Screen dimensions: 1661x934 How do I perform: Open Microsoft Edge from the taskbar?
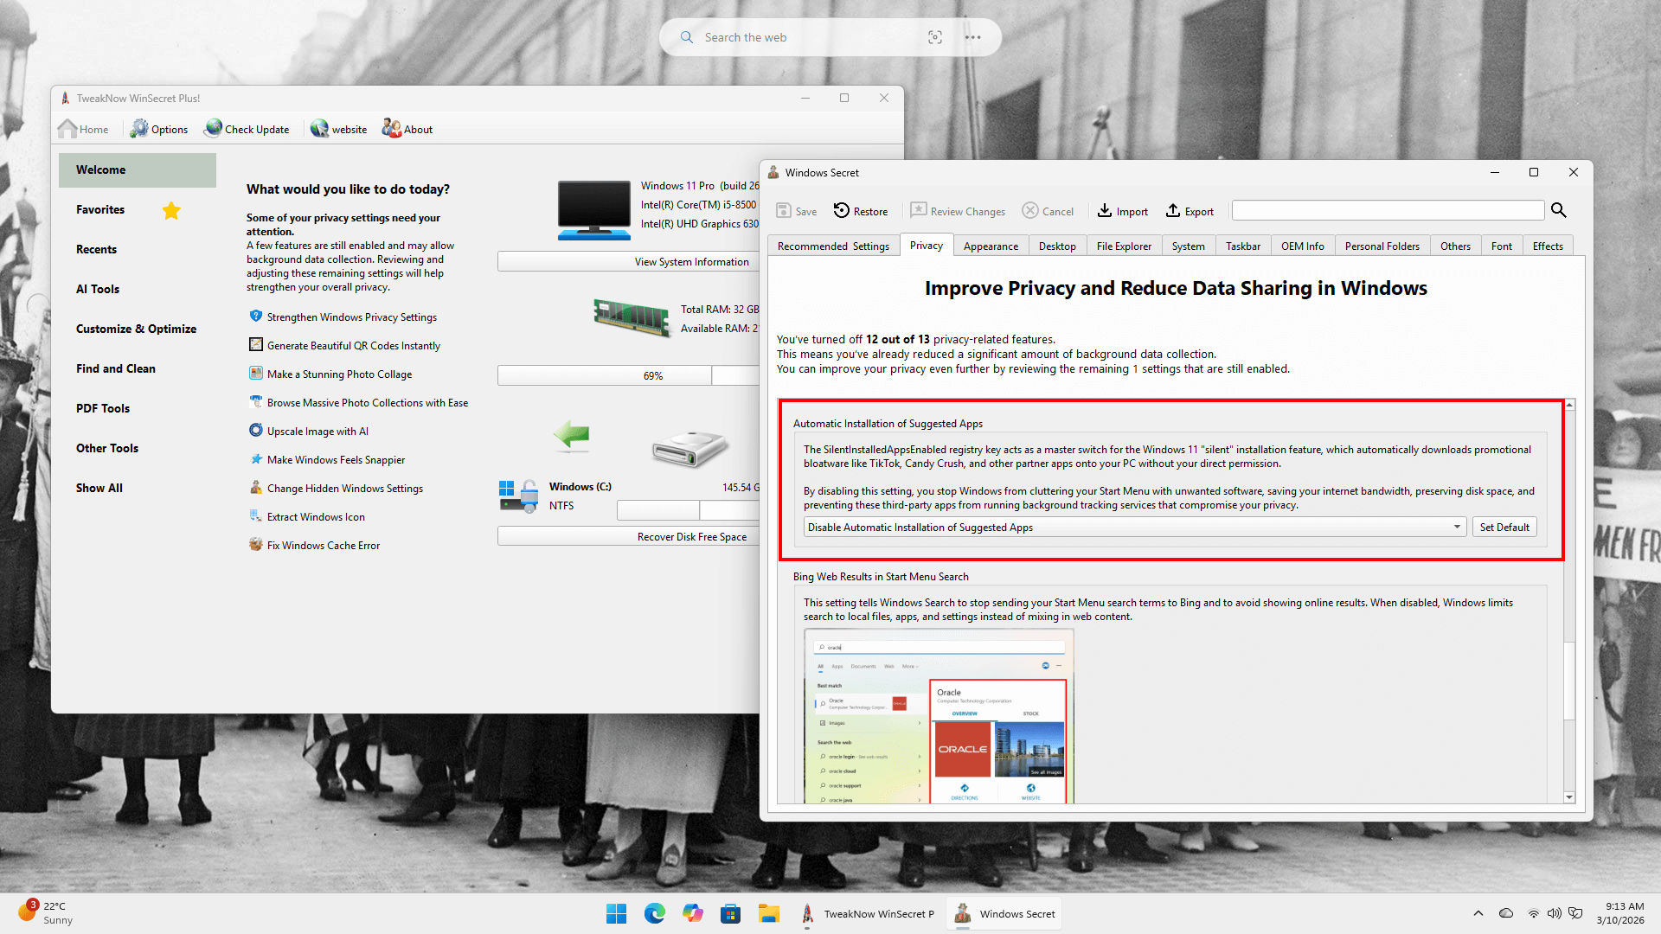click(x=655, y=913)
